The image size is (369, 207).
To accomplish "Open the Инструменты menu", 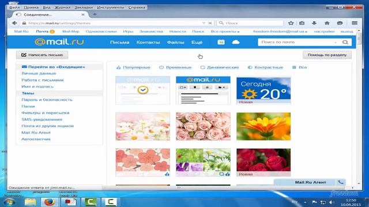I will [111, 7].
